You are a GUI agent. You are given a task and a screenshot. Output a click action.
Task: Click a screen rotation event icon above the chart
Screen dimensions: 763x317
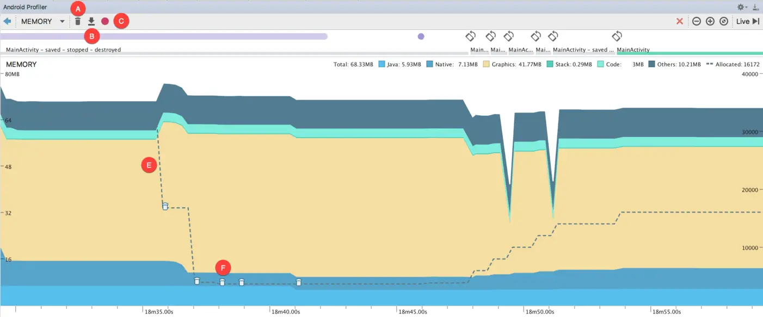(x=471, y=36)
